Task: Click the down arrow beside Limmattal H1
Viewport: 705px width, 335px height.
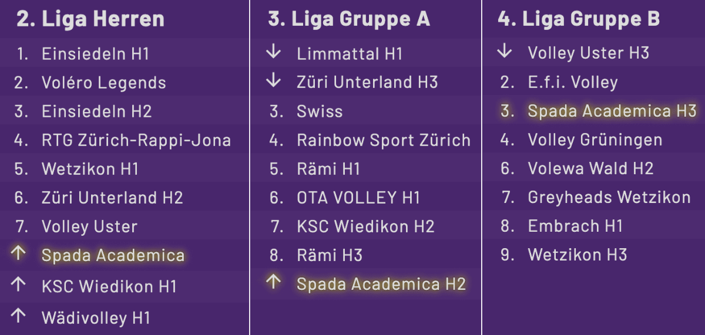Action: 274,52
